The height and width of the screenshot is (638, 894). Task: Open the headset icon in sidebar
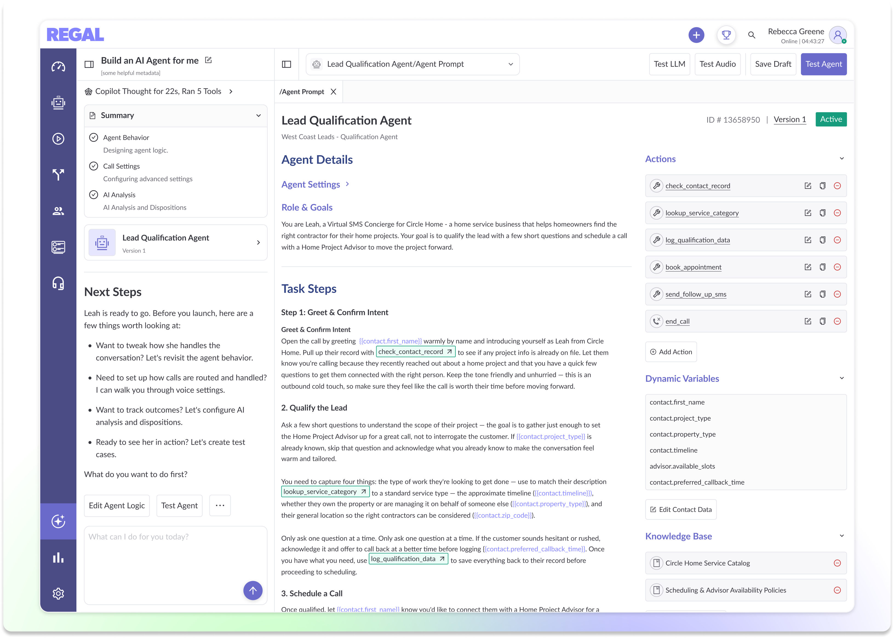[58, 283]
